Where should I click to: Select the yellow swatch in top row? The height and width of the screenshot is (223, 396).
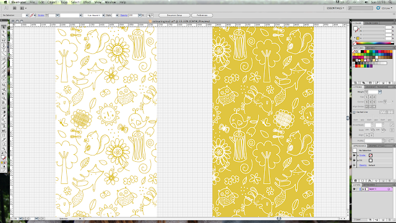368,51
